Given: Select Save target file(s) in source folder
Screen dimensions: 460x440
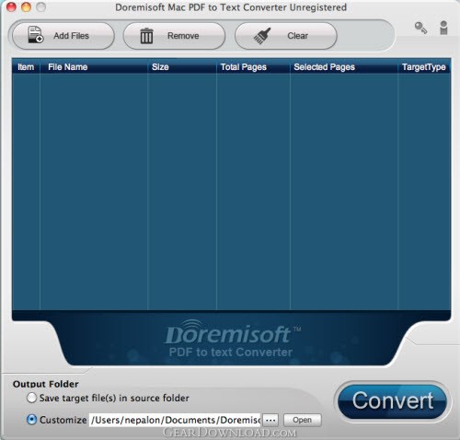Looking at the screenshot, I should [31, 398].
